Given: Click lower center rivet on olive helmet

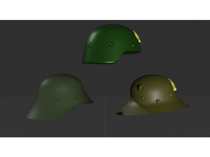Looking at the screenshot, I should pos(158,101).
